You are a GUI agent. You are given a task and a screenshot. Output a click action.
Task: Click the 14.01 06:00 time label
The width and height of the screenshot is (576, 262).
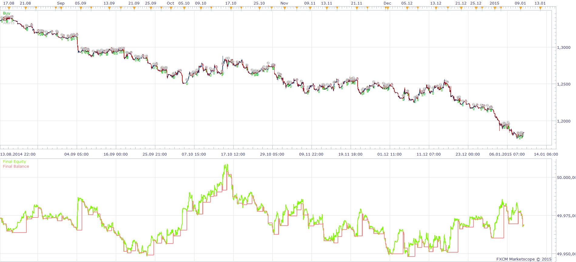click(x=546, y=154)
